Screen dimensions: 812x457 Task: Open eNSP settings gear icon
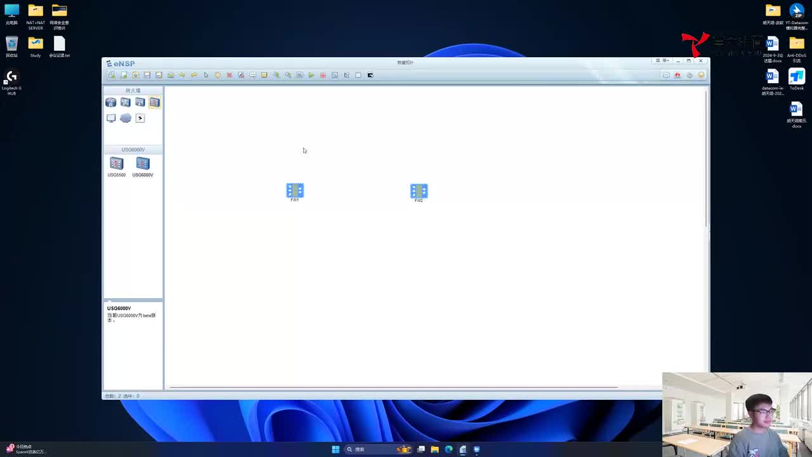[x=690, y=75]
